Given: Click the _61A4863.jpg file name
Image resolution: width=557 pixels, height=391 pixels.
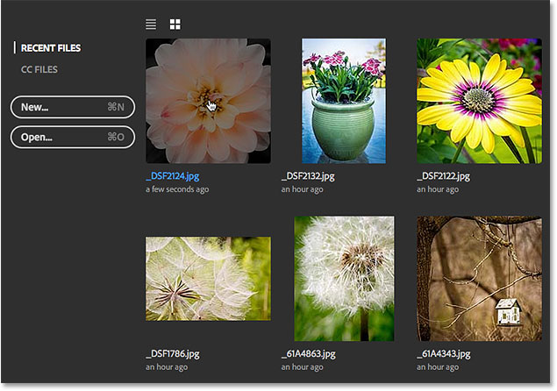Looking at the screenshot, I should [x=309, y=353].
